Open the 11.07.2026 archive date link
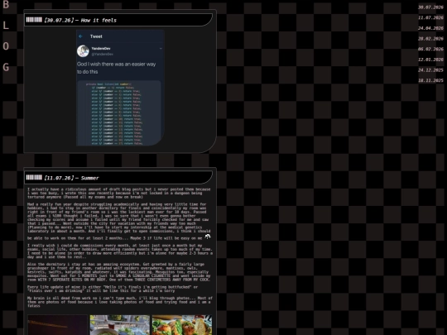Screen dimensions: 447x335 (x=430, y=17)
